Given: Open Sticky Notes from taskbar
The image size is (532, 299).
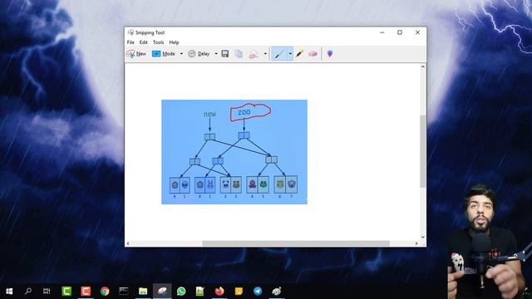Looking at the screenshot, I should pos(239,292).
